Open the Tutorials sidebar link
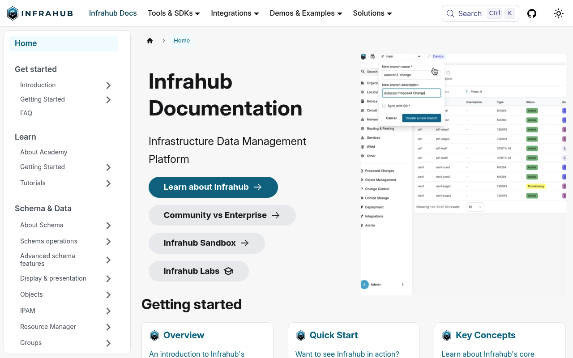573x358 pixels. point(33,183)
